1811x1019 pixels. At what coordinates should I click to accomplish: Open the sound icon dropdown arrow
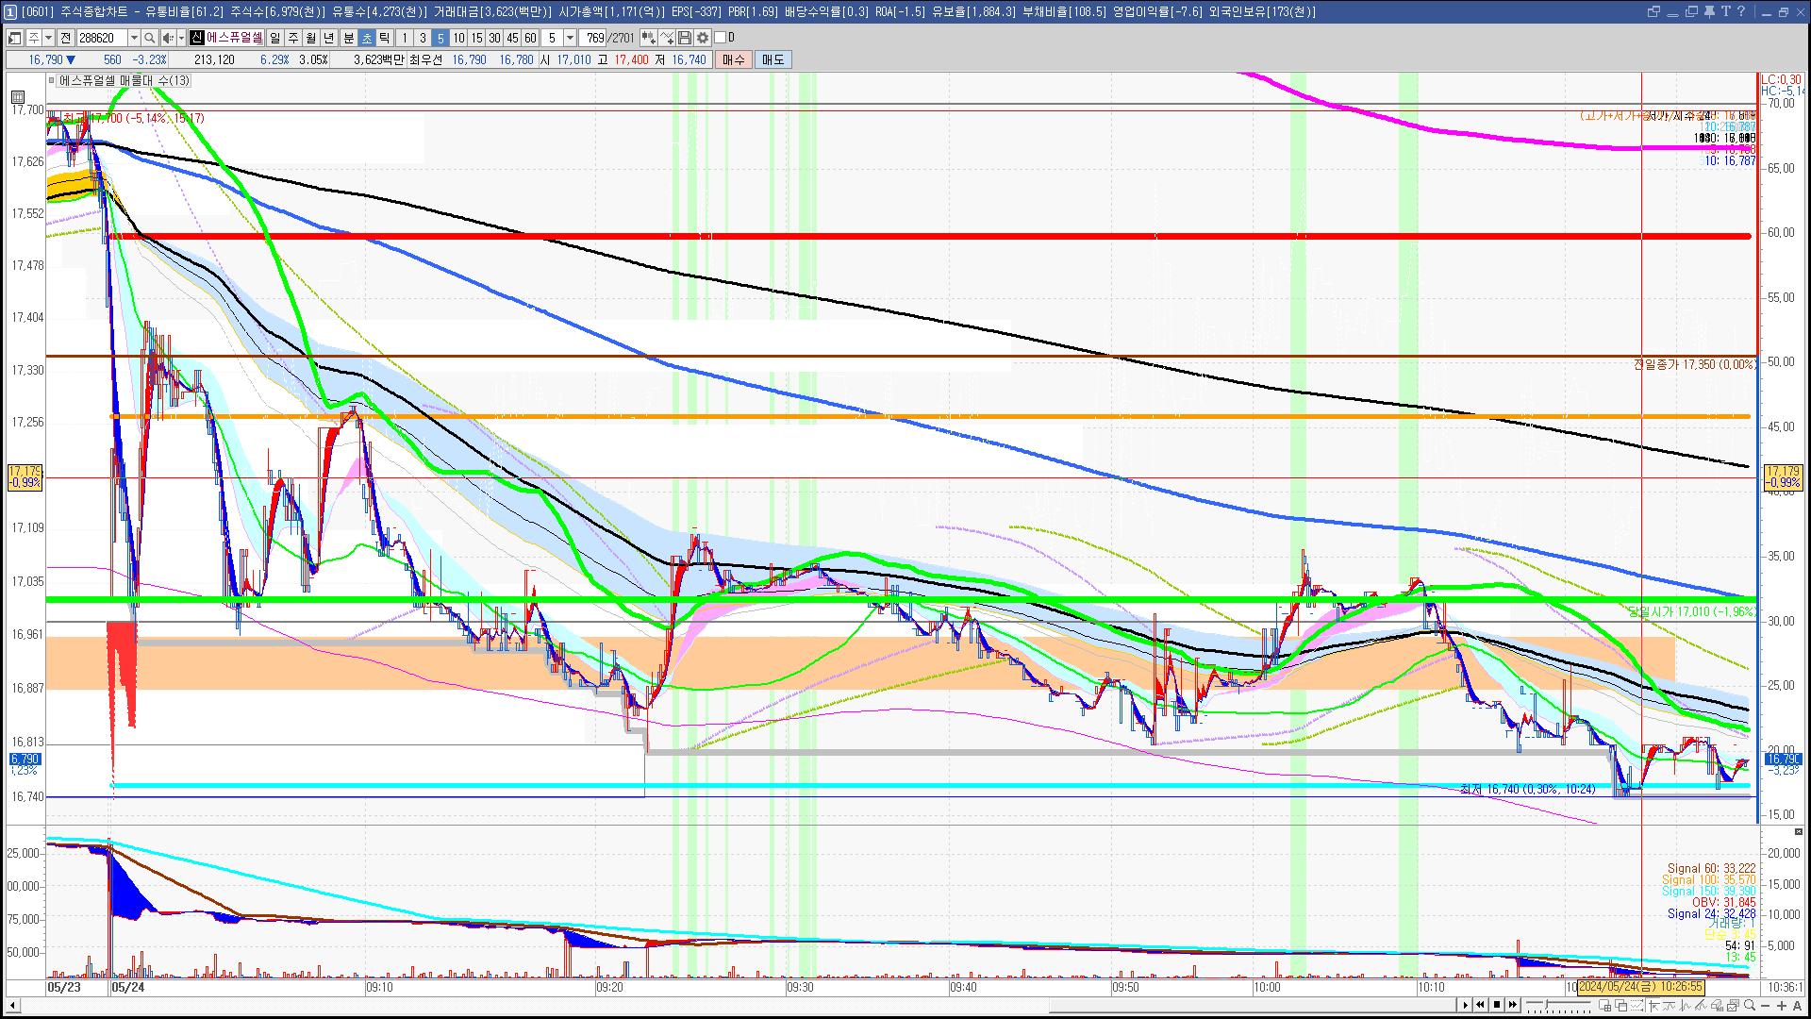coord(181,38)
